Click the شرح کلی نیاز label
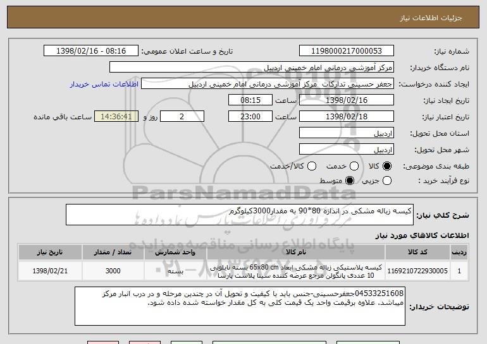 [443, 215]
